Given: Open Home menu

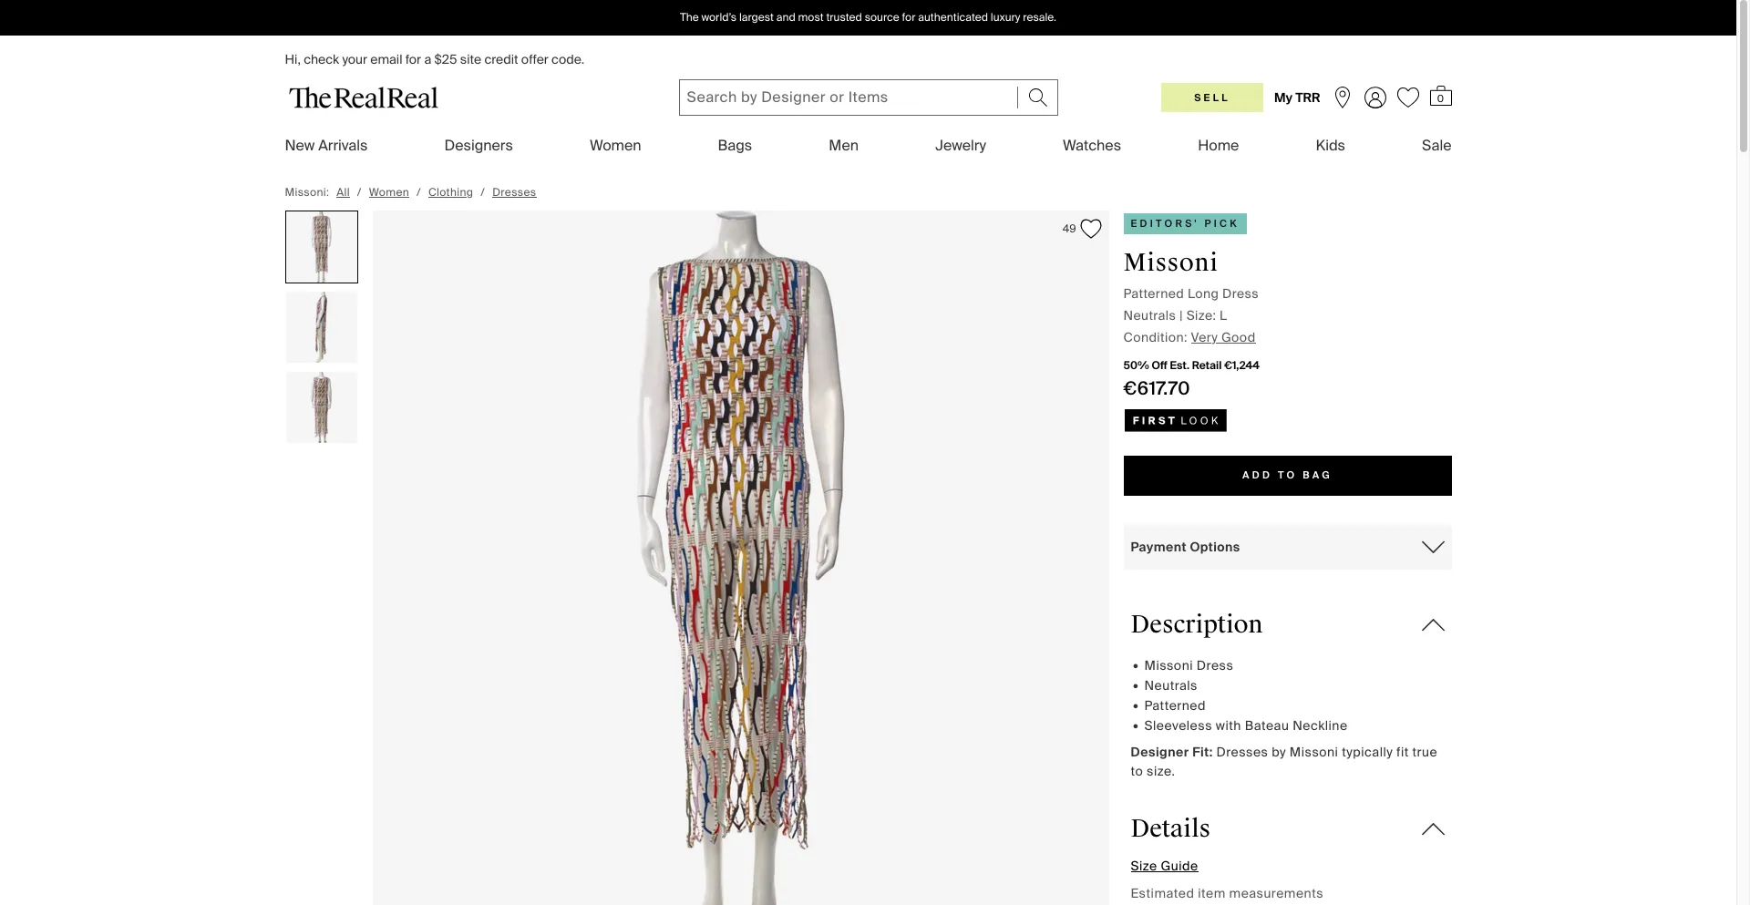Looking at the screenshot, I should click(1218, 145).
